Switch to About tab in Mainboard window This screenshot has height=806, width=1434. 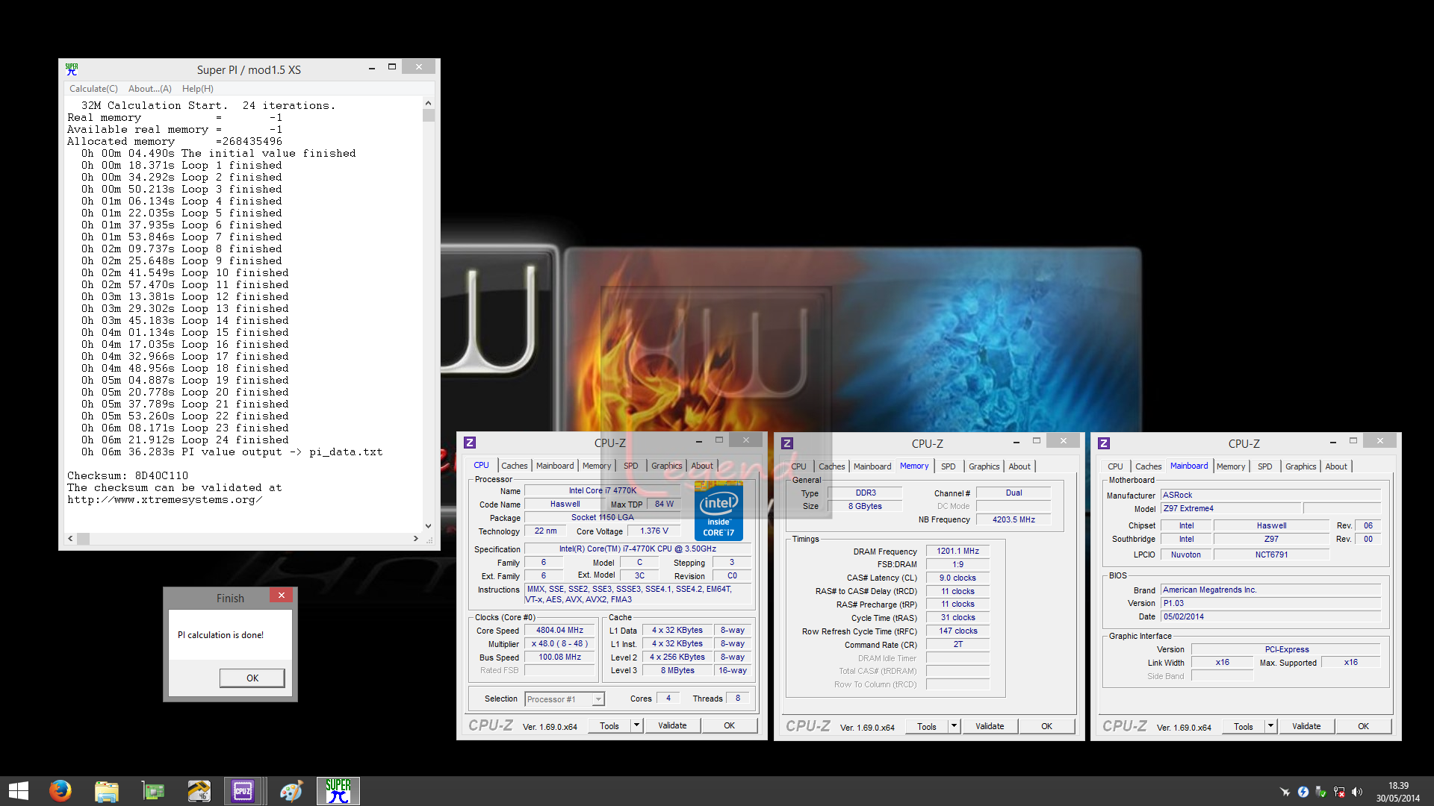[1336, 466]
